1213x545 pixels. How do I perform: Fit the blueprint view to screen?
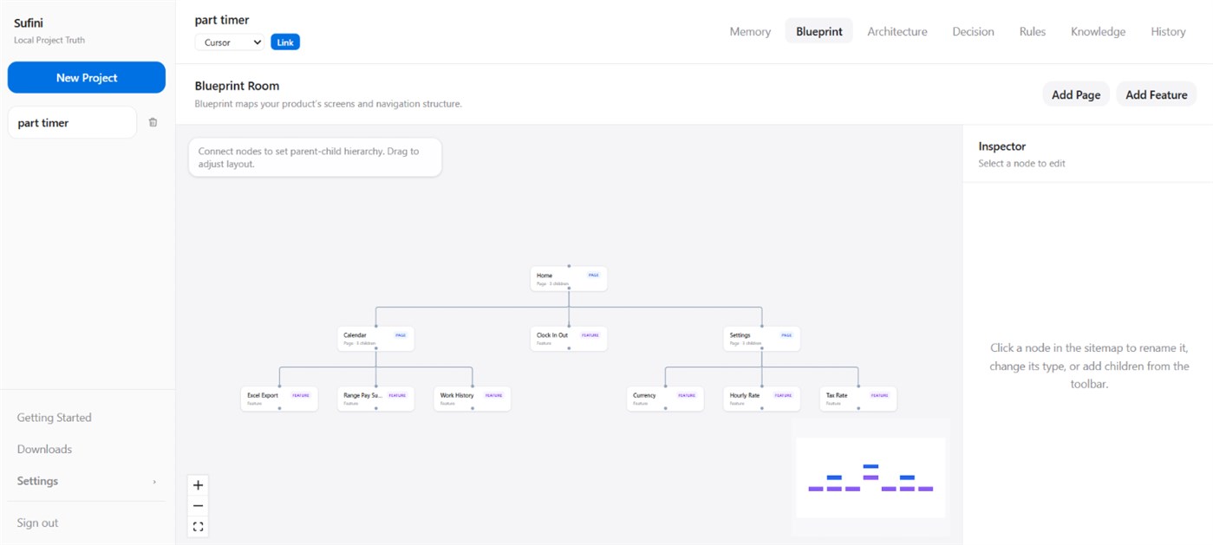click(198, 526)
